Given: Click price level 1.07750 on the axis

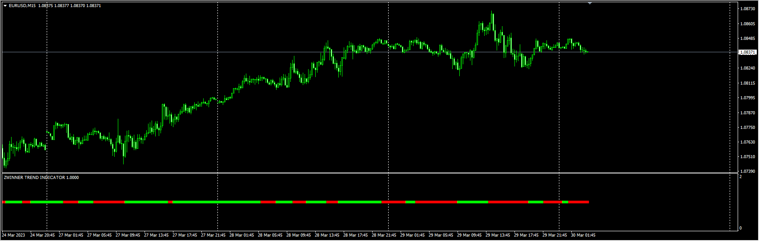Looking at the screenshot, I should (747, 128).
